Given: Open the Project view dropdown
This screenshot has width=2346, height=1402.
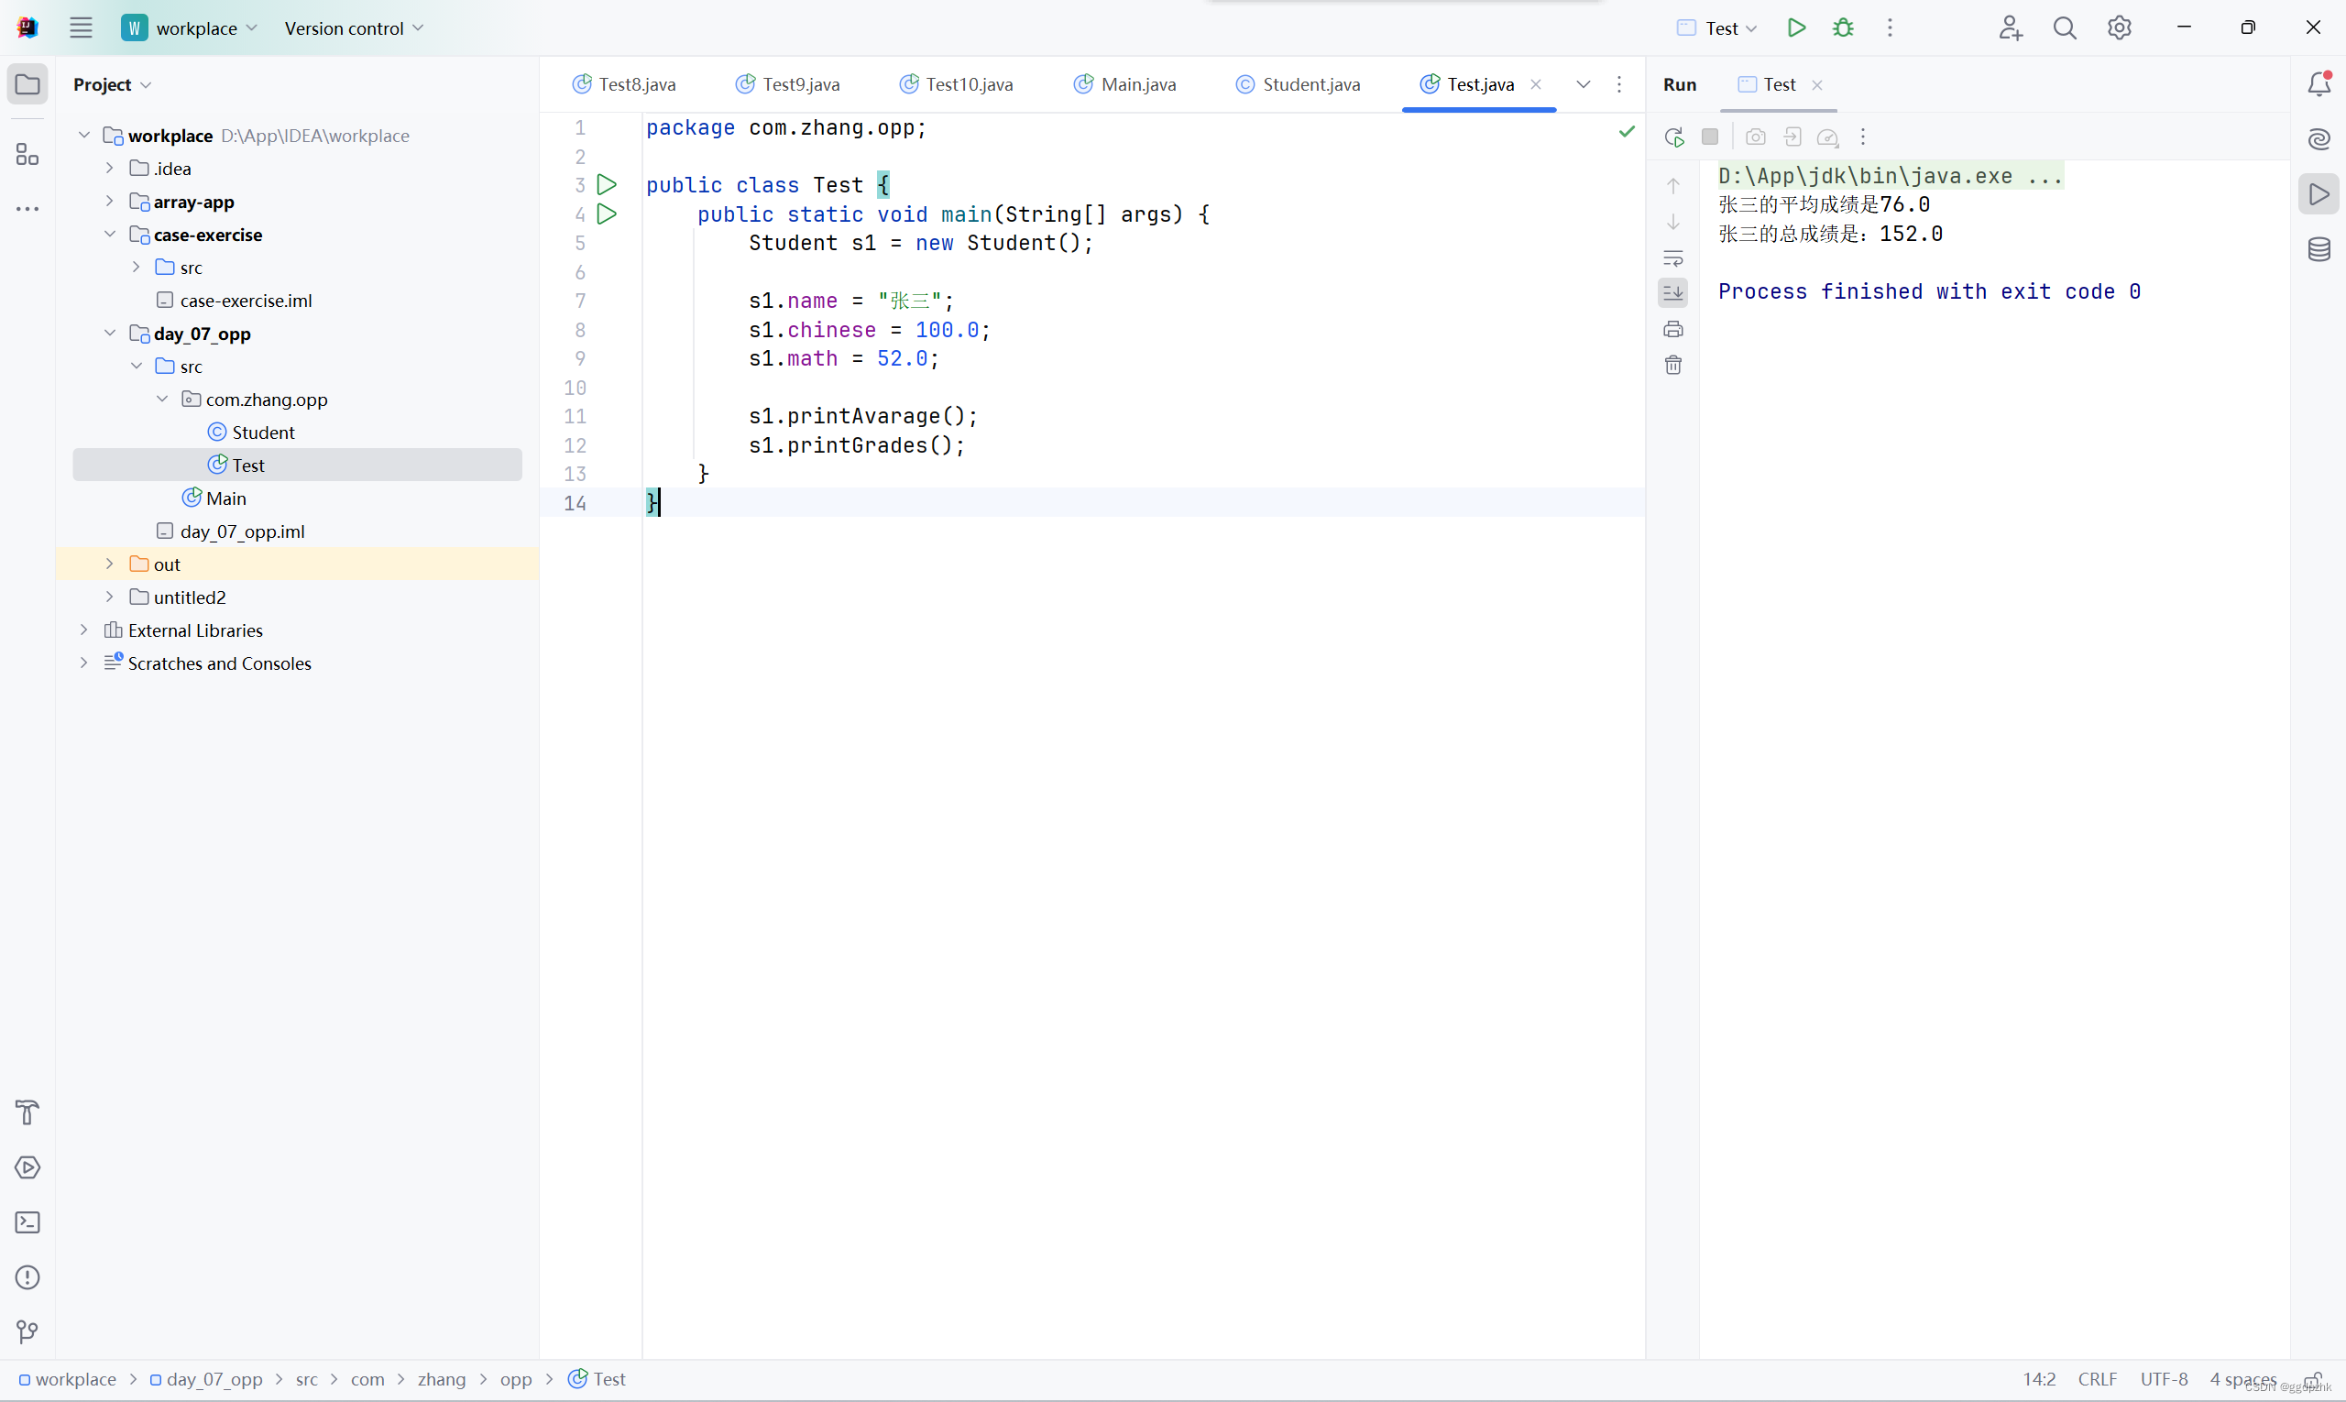Looking at the screenshot, I should [x=112, y=84].
